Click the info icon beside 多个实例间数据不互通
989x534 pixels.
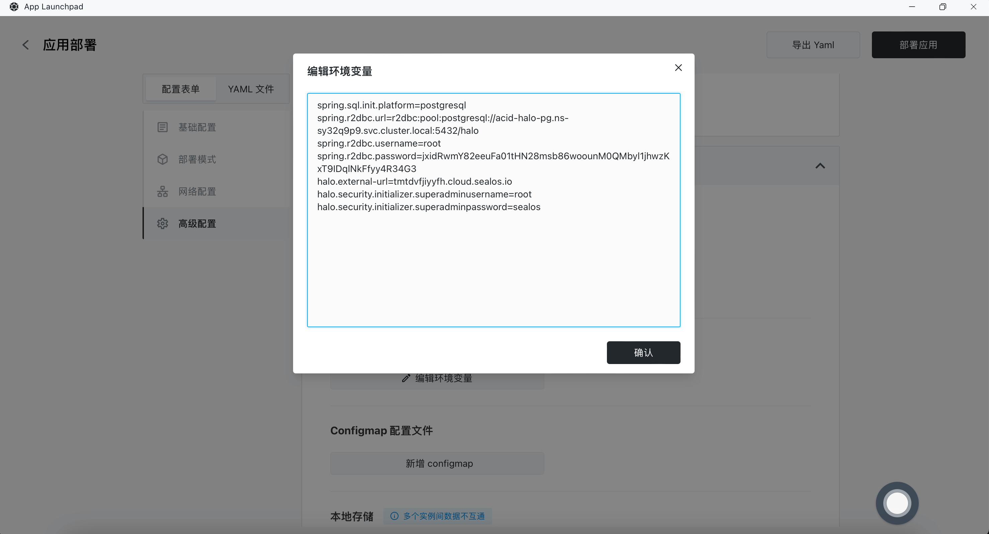pos(394,516)
